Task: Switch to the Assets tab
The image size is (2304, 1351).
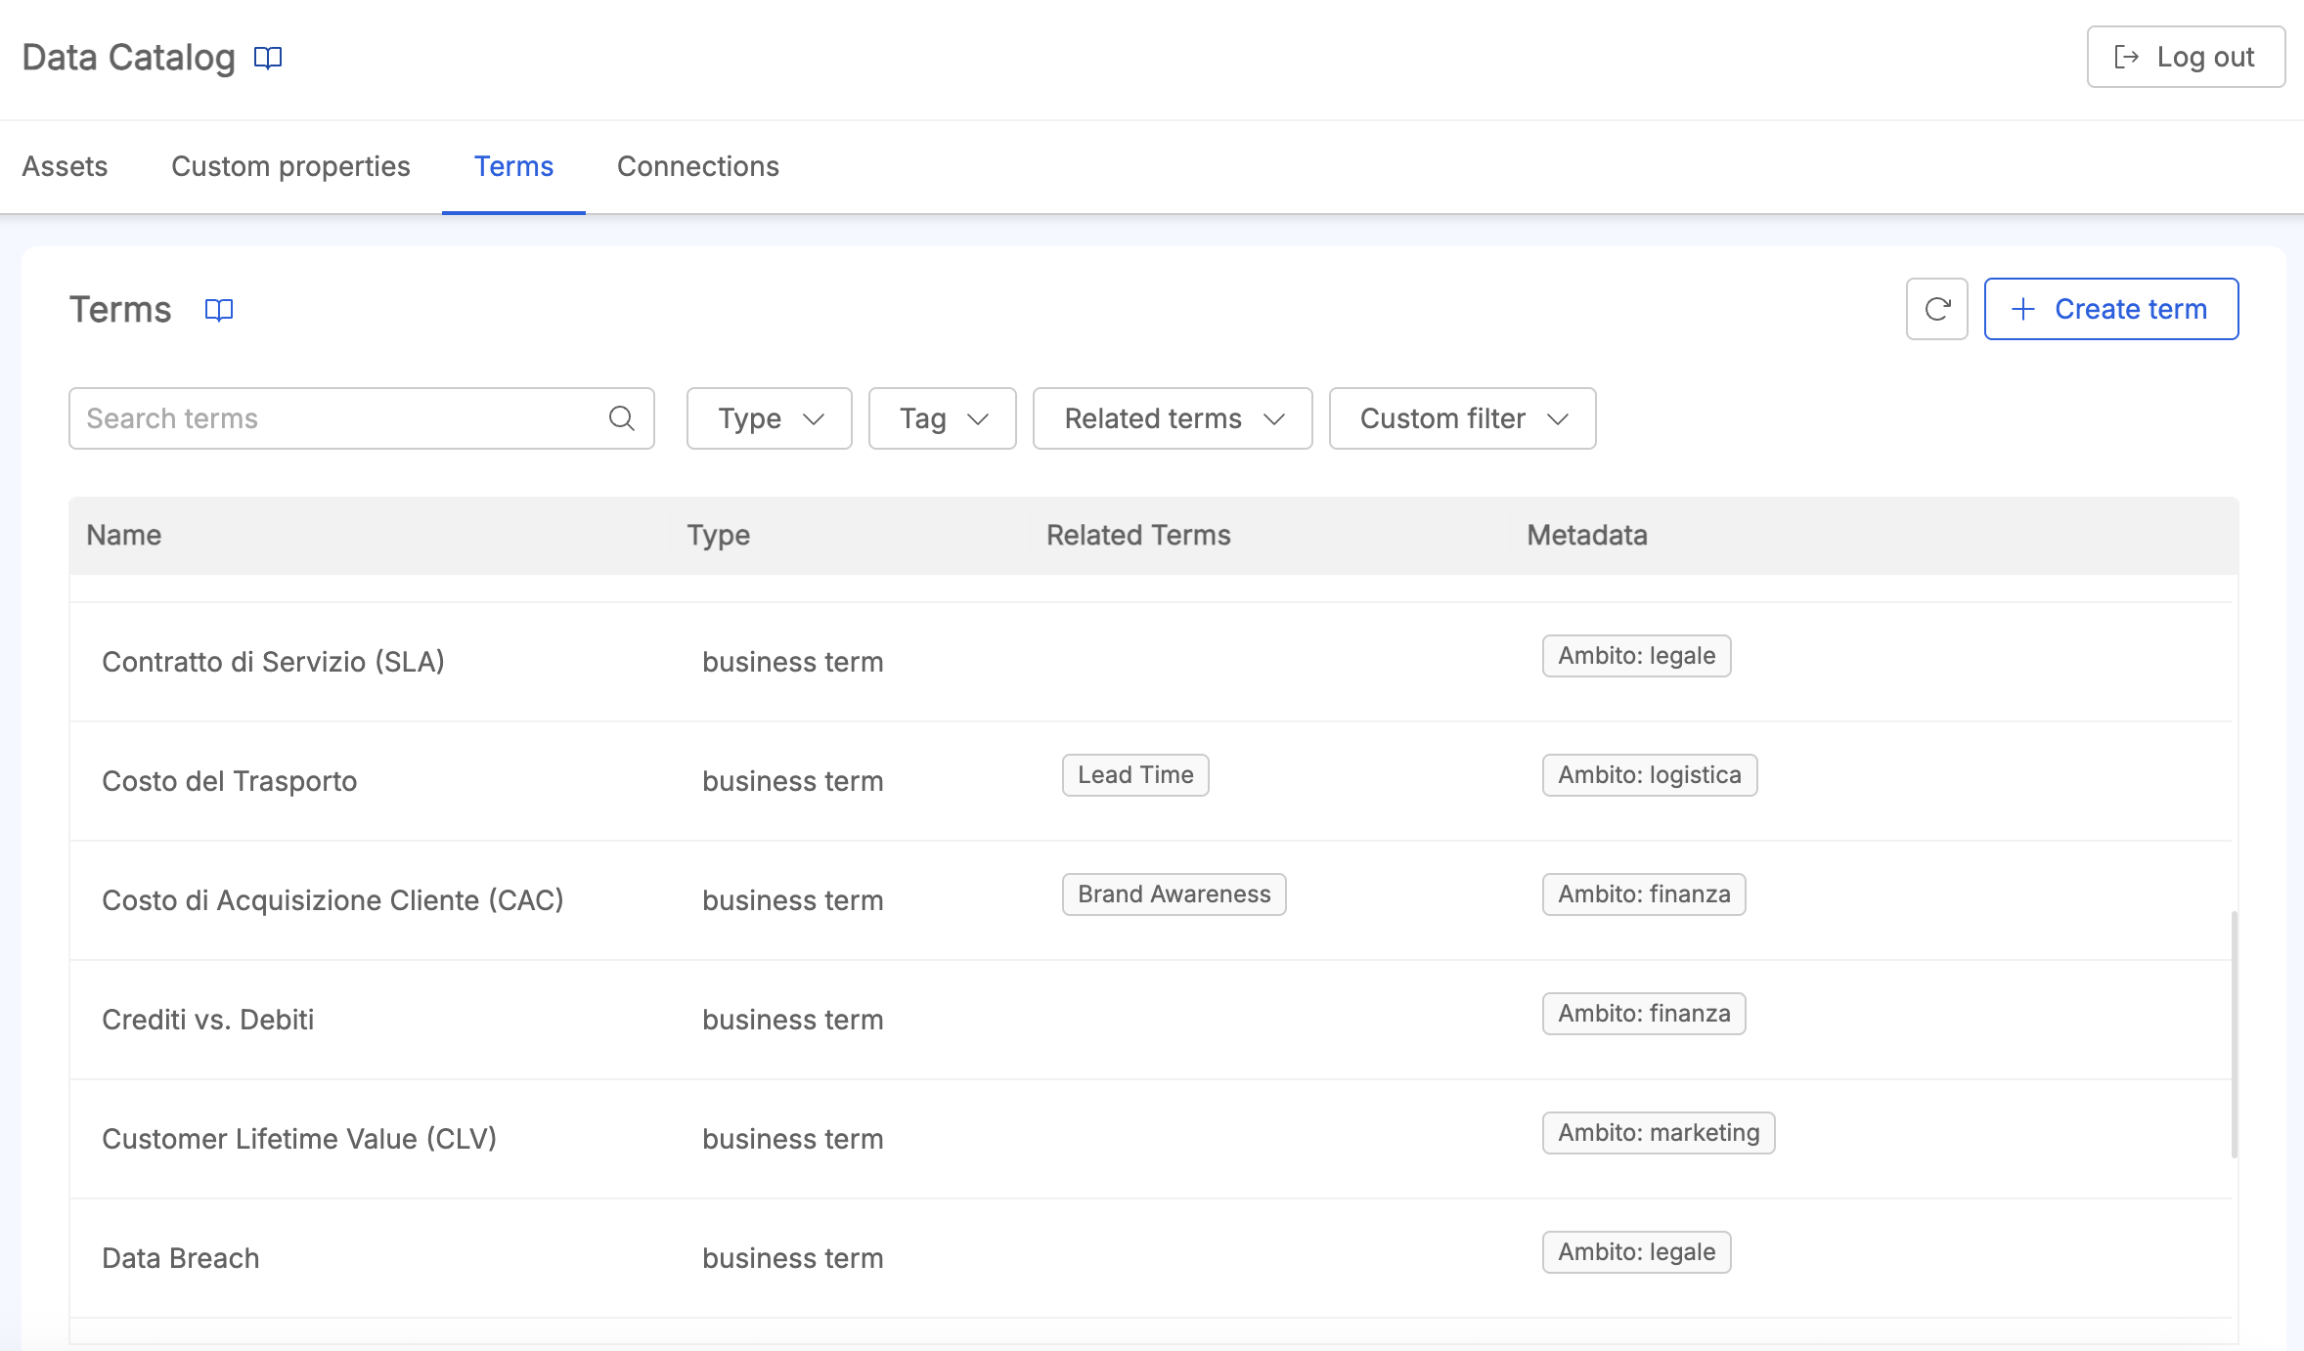Action: click(x=65, y=166)
